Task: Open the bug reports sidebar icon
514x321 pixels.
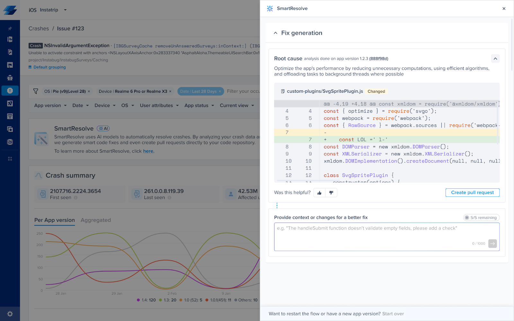Action: (10, 78)
